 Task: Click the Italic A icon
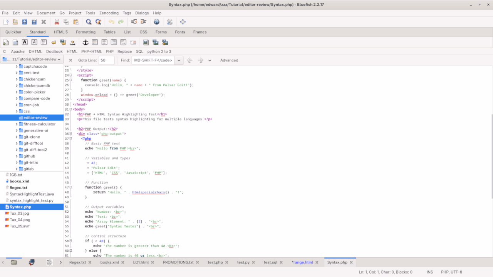tap(34, 42)
